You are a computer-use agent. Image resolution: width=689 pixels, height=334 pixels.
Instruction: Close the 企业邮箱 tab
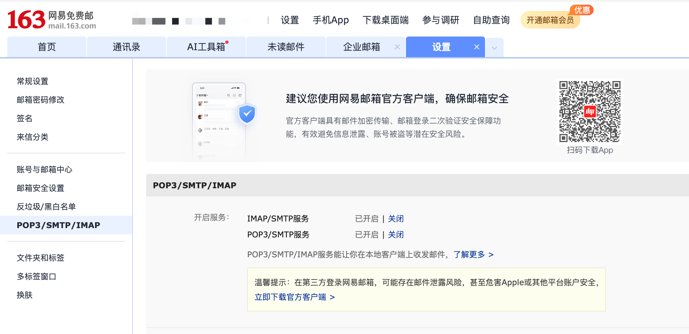pyautogui.click(x=397, y=47)
